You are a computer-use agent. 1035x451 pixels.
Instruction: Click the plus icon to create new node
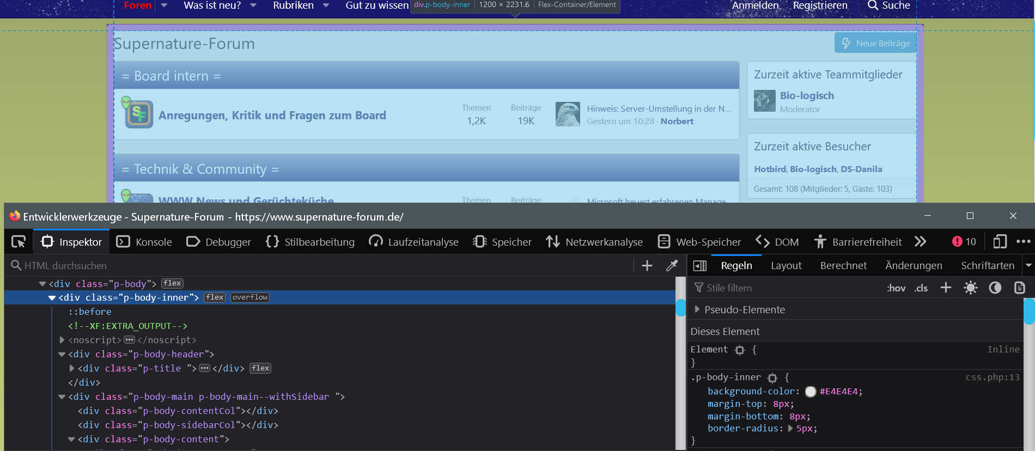click(647, 265)
